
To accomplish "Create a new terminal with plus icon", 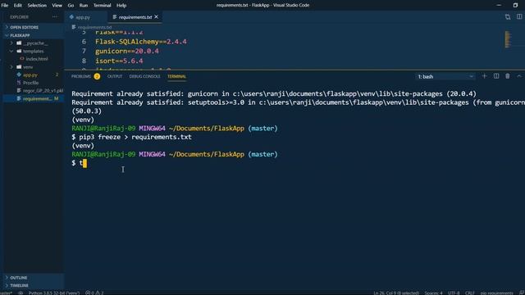I will [x=484, y=76].
